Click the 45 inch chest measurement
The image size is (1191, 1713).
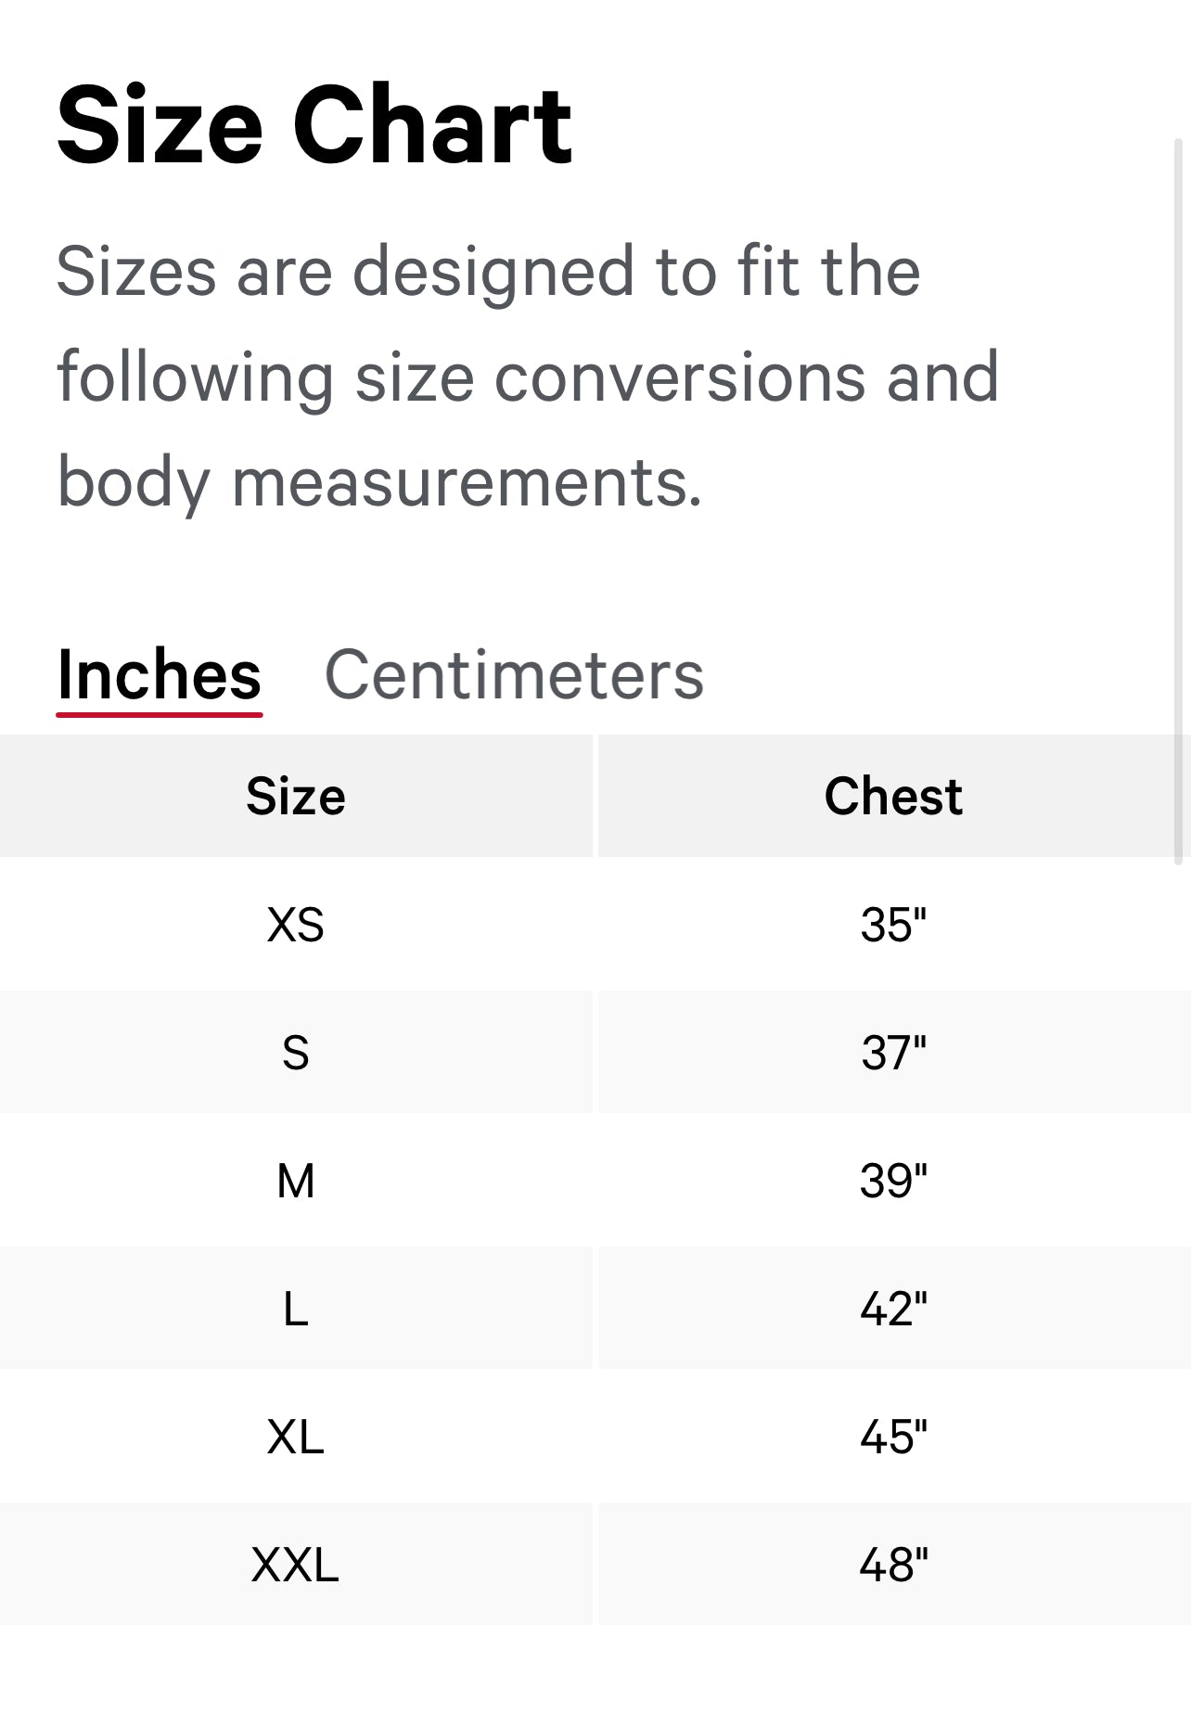pyautogui.click(x=893, y=1437)
